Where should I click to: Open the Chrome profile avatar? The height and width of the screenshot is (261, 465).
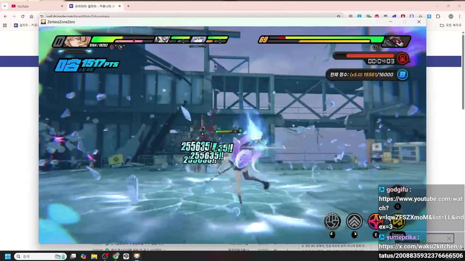[451, 16]
